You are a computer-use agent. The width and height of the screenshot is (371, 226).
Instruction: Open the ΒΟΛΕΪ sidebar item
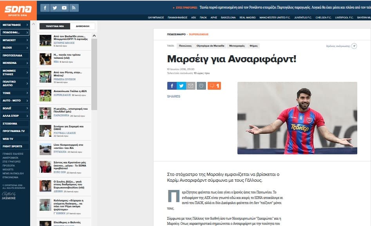(14, 108)
